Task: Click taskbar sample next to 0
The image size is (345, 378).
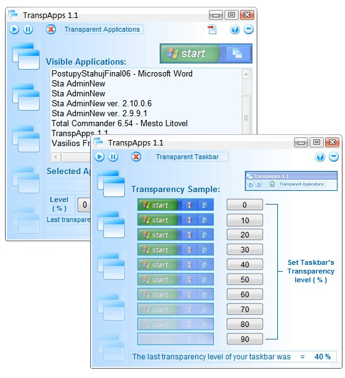Action: [175, 205]
